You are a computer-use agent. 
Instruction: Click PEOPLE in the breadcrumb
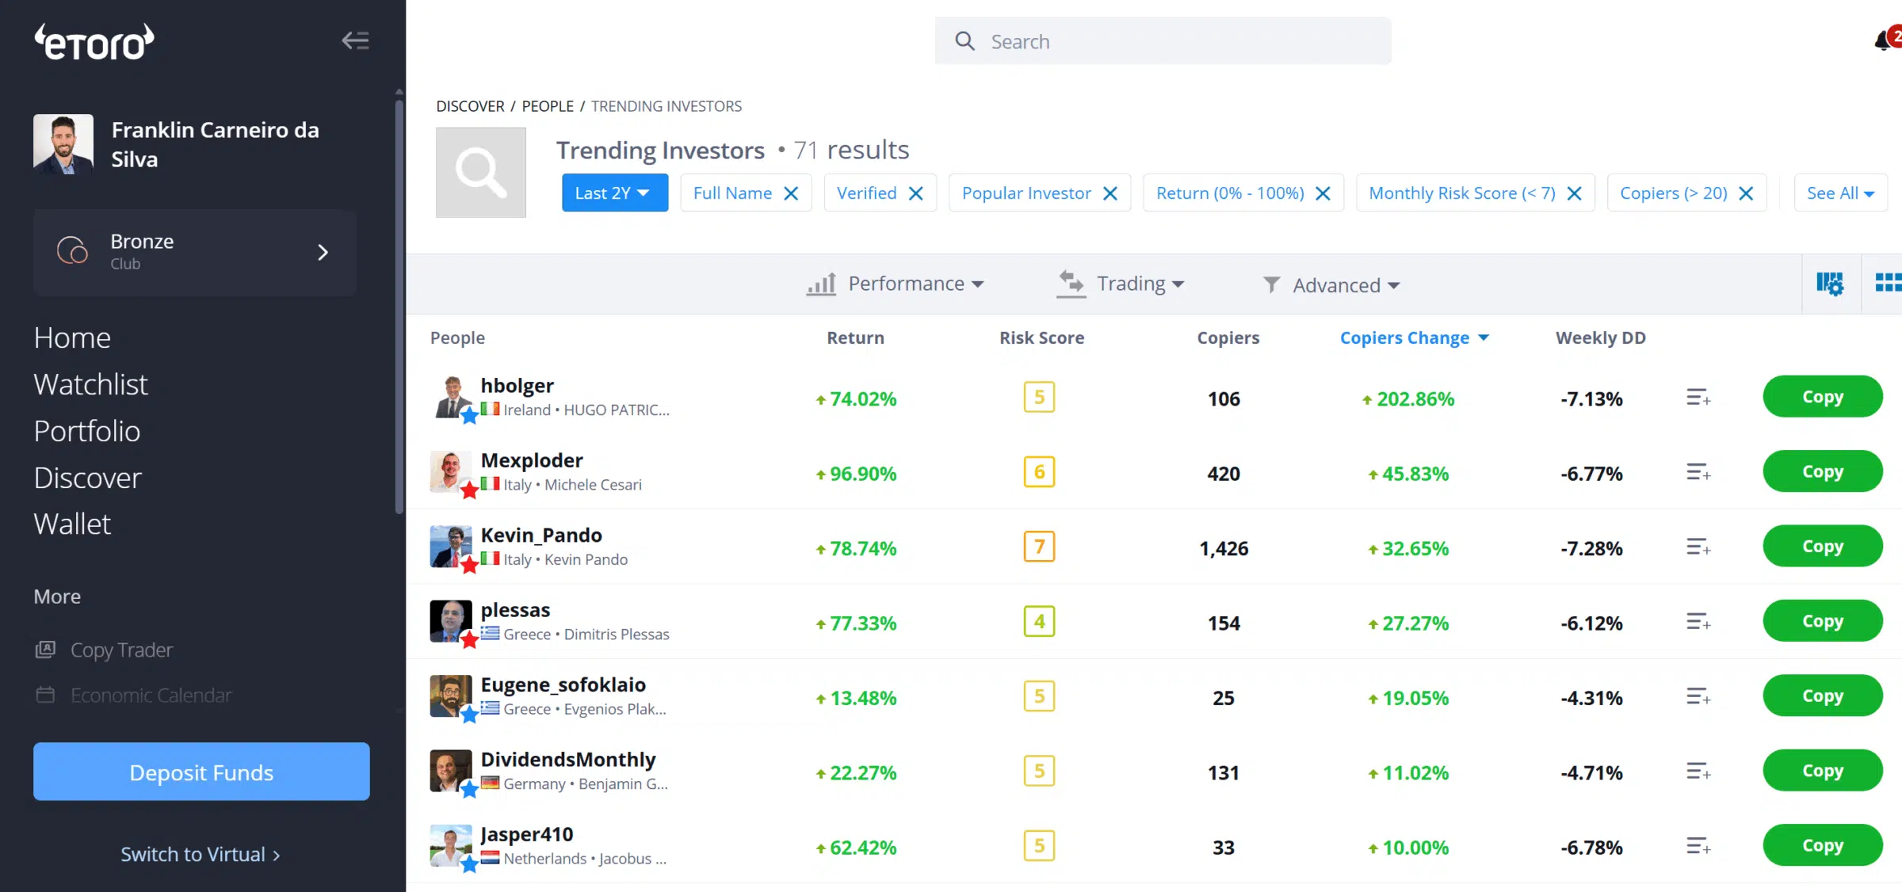pos(548,106)
